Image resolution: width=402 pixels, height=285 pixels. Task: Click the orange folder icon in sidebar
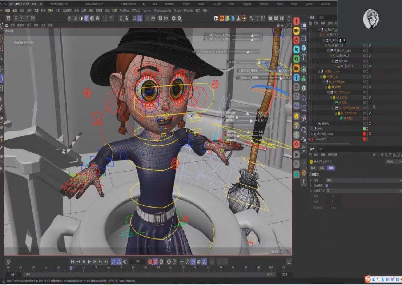click(x=296, y=68)
